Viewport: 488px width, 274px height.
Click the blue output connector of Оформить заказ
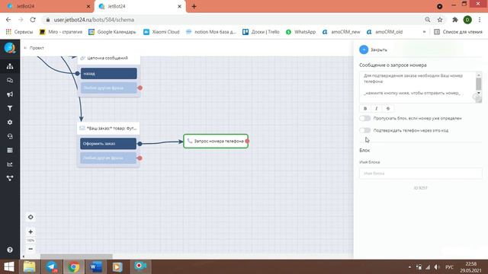(x=140, y=144)
